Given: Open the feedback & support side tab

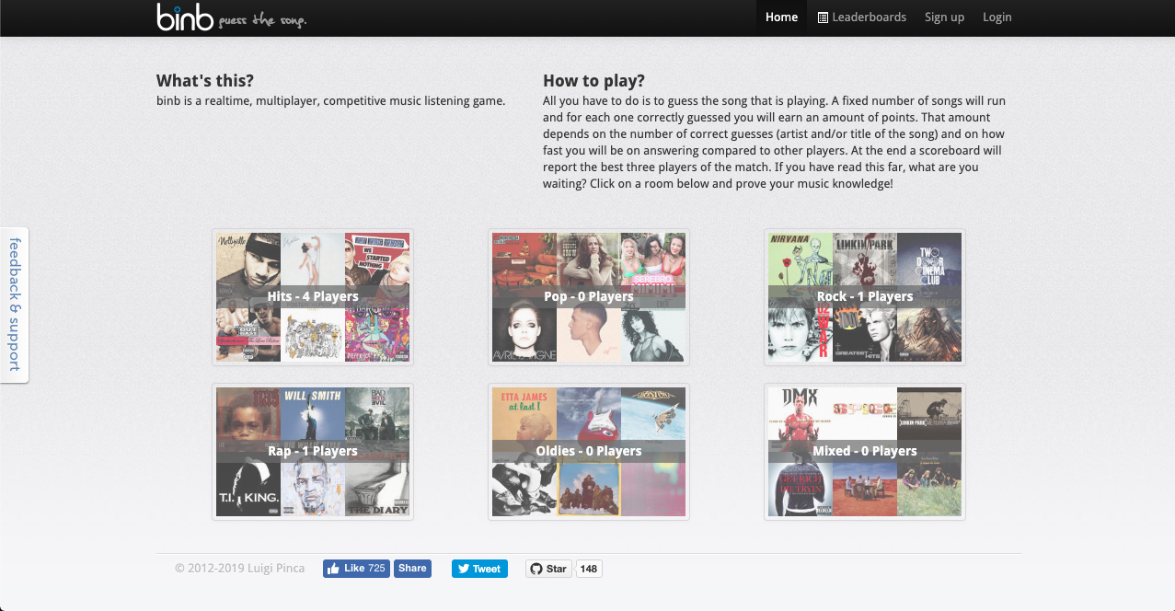Looking at the screenshot, I should (x=15, y=304).
